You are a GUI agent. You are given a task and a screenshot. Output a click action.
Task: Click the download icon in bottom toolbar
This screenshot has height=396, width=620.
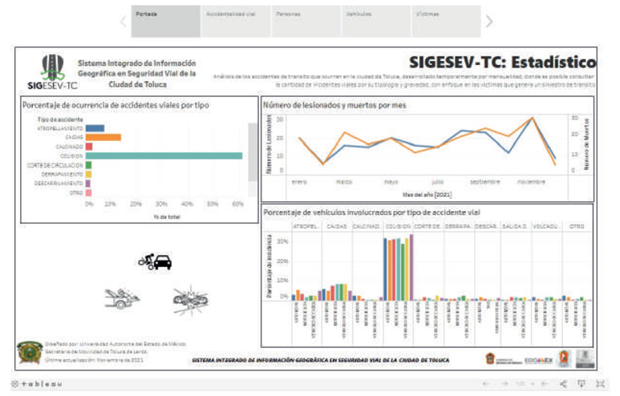581,384
